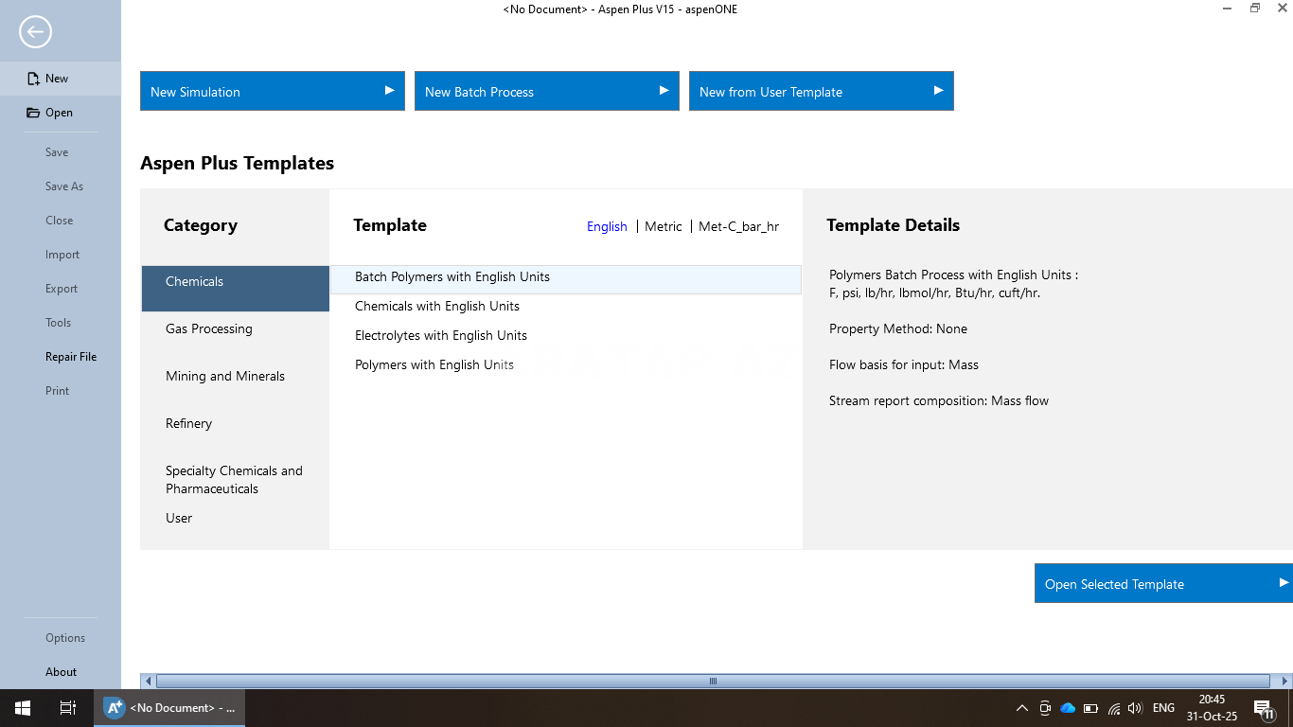The height and width of the screenshot is (727, 1293).
Task: Switch template units to Metric
Action: point(663,226)
